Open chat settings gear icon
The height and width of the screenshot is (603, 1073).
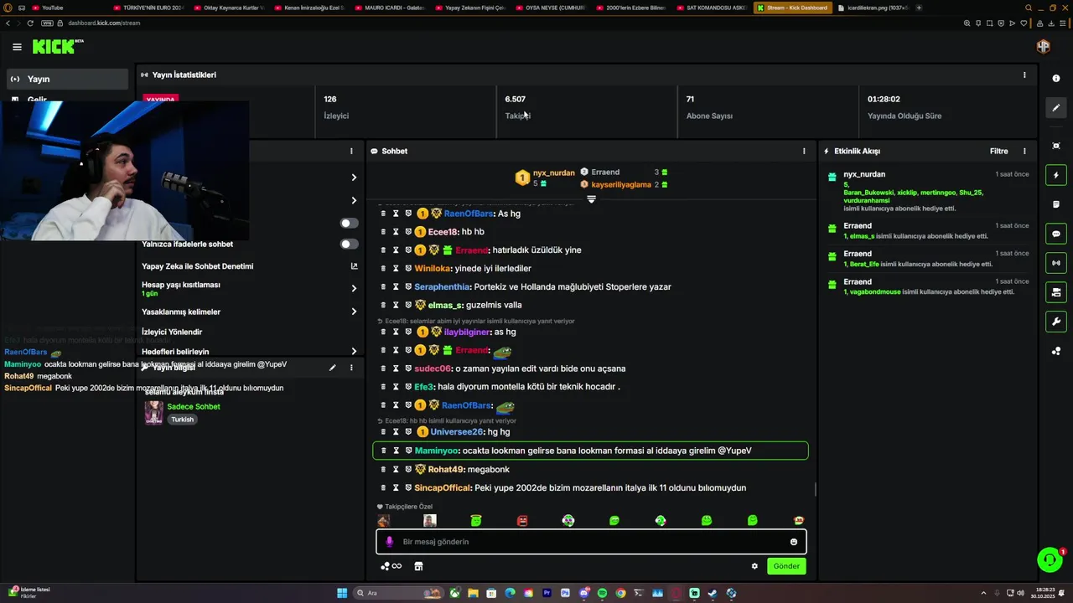(754, 566)
